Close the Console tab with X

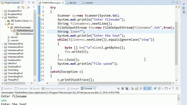point(95,89)
